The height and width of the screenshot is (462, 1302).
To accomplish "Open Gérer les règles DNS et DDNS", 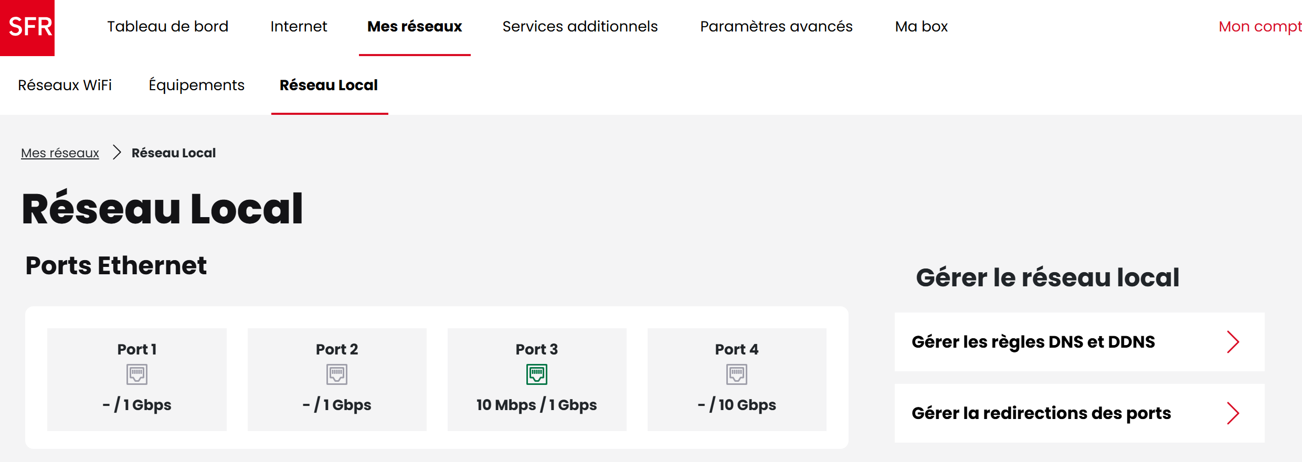I will [x=1033, y=342].
